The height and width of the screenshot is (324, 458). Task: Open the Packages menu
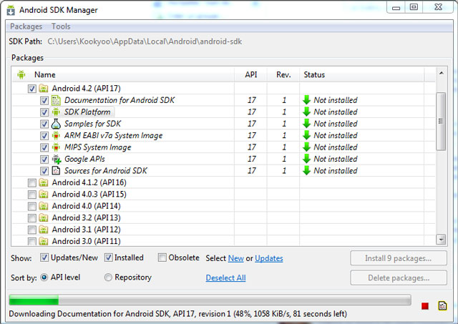[26, 26]
